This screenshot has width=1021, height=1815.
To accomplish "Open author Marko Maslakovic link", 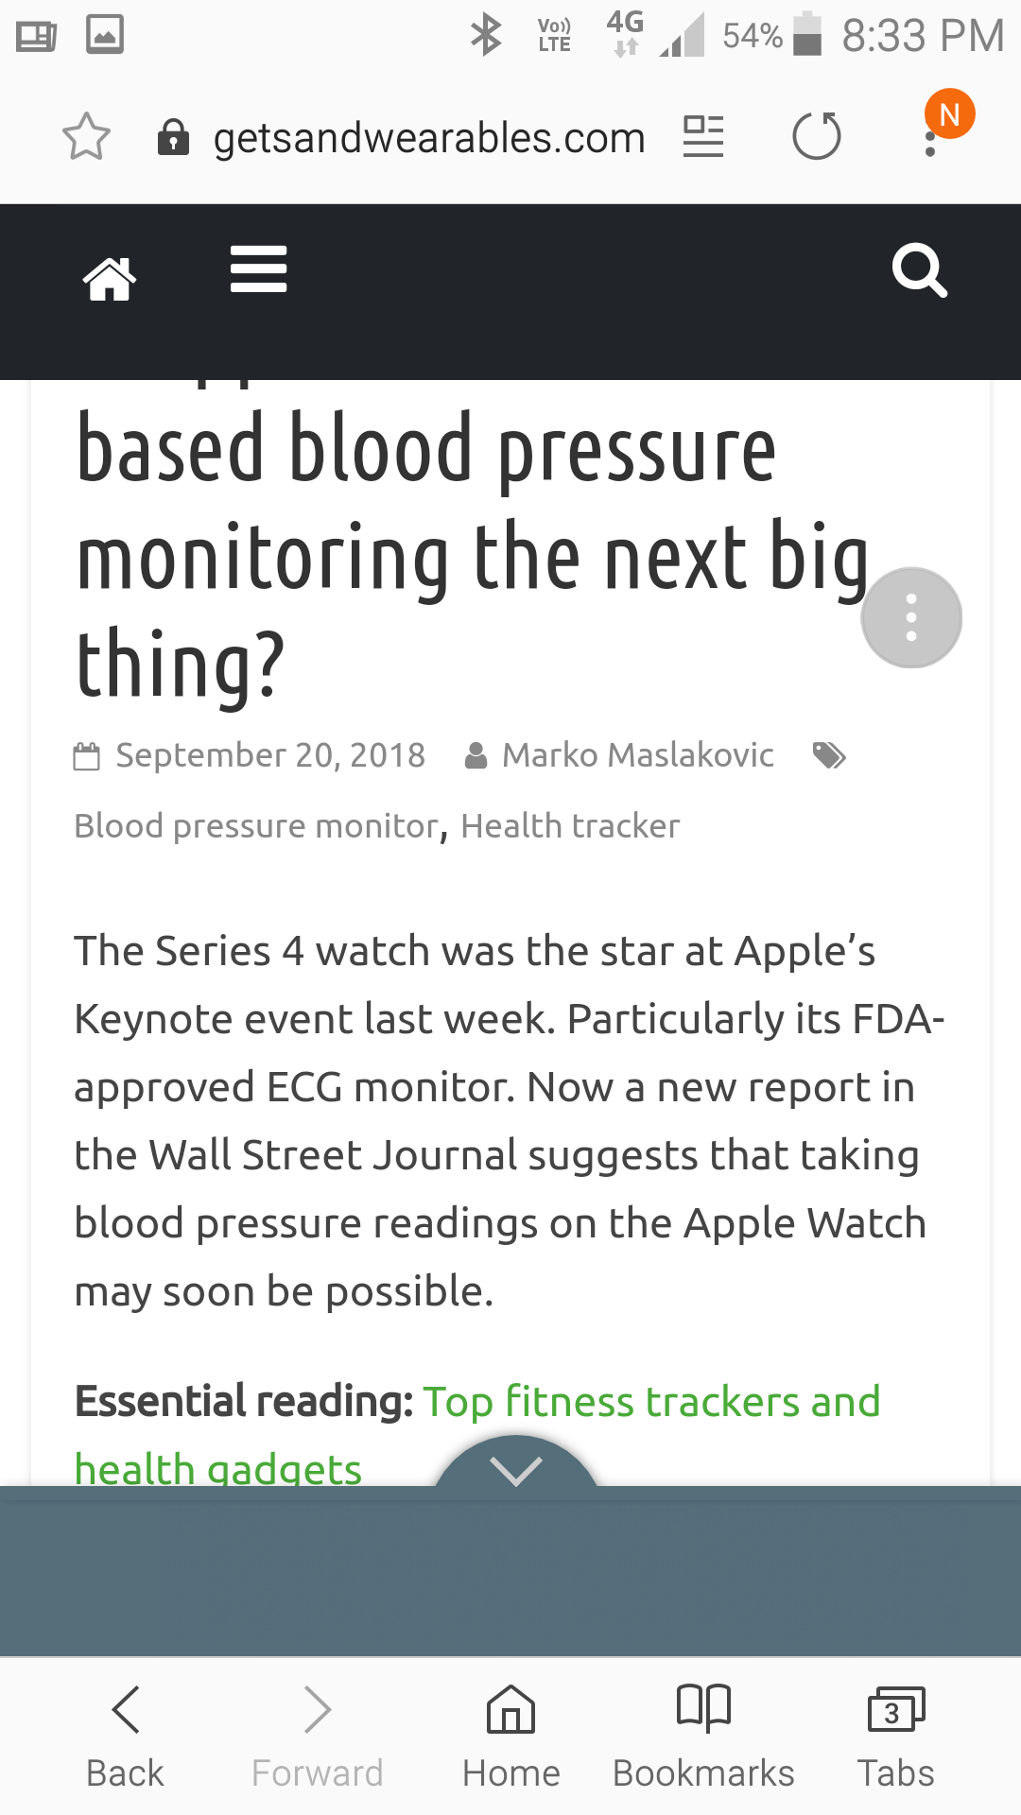I will point(638,755).
